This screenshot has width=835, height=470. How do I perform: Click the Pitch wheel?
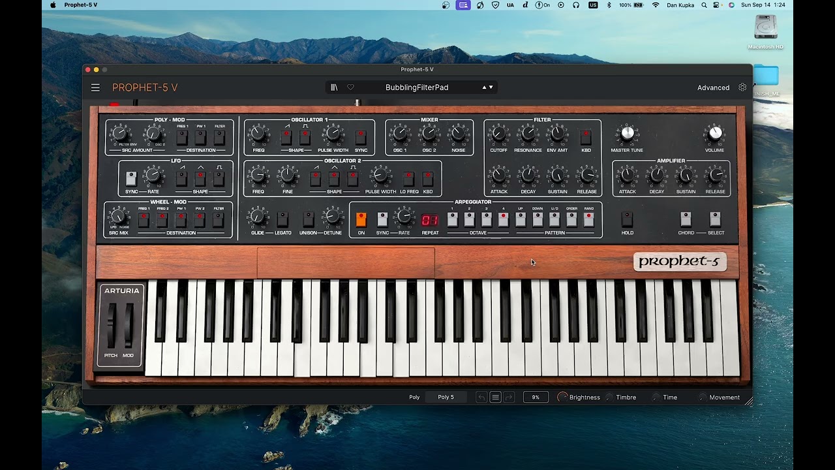111,325
